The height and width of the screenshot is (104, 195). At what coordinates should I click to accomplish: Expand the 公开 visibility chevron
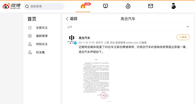click(188, 27)
